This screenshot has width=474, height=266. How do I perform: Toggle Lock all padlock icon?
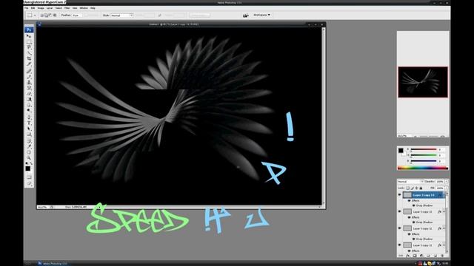(x=421, y=188)
